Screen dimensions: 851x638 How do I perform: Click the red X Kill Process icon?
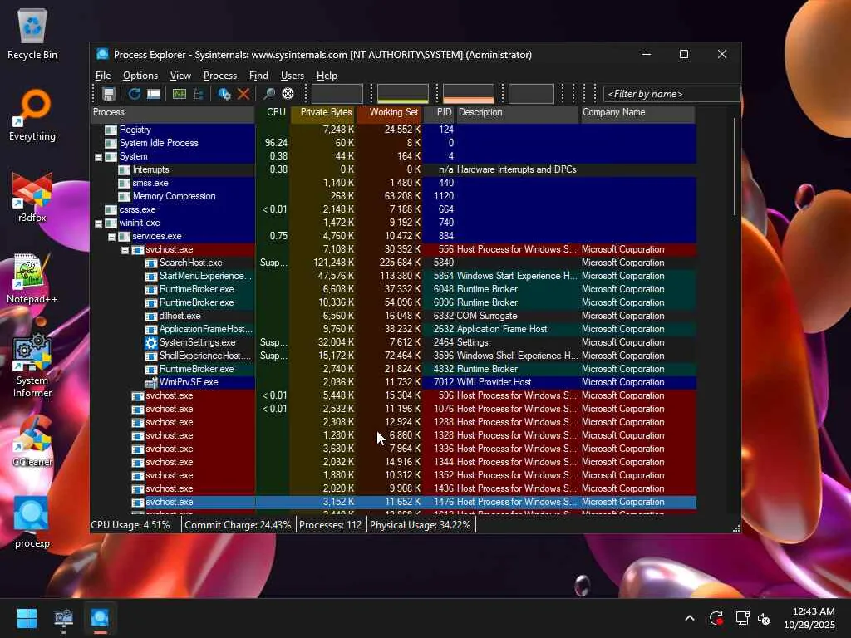[x=243, y=94]
